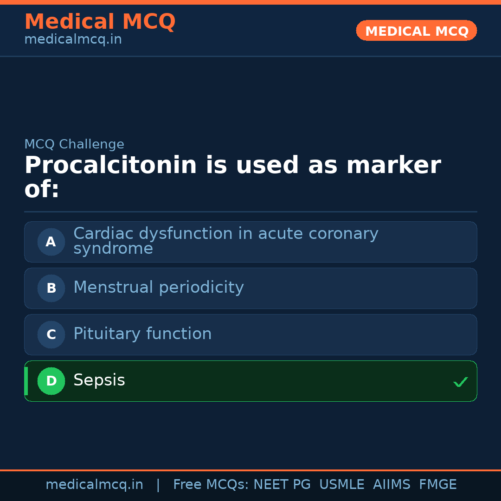501x501 pixels.
Task: Click 'FMGE' in the footer
Action: 437,485
